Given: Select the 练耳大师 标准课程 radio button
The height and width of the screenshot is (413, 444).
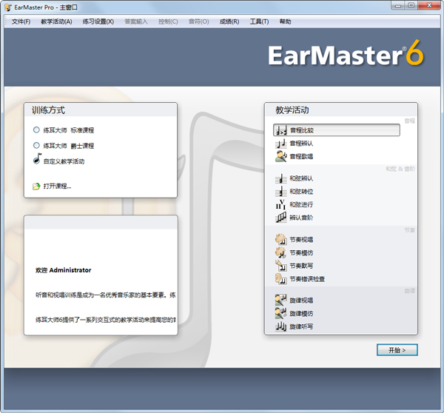Looking at the screenshot, I should (36, 130).
